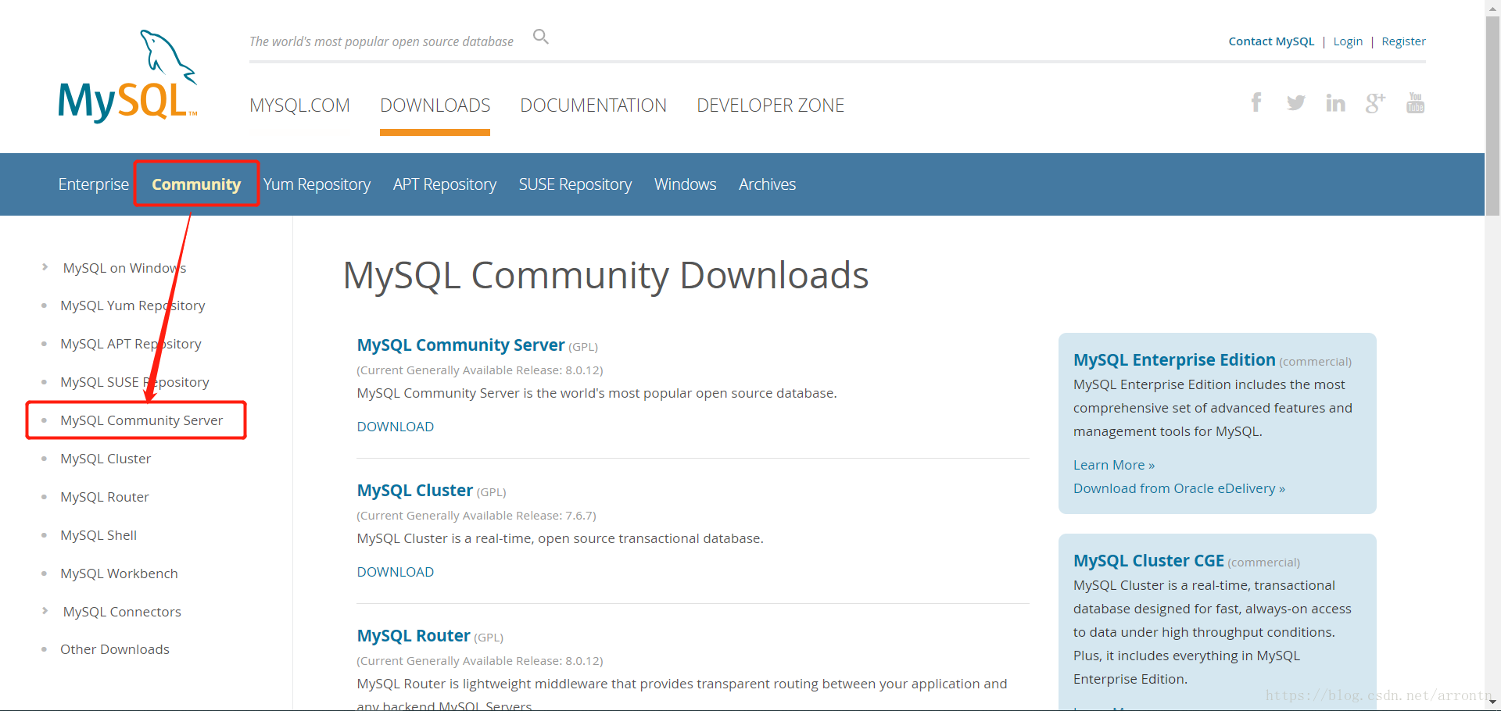This screenshot has width=1501, height=711.
Task: Click MySQL Cluster heading link
Action: (414, 491)
